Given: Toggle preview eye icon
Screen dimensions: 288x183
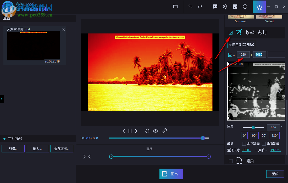Looking at the screenshot, I should (156, 131).
